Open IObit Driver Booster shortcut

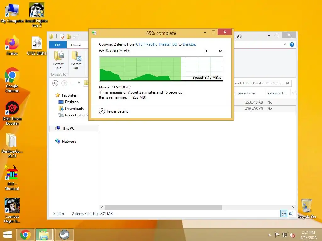click(x=12, y=113)
